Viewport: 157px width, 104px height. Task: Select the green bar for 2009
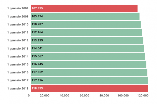[85, 16]
